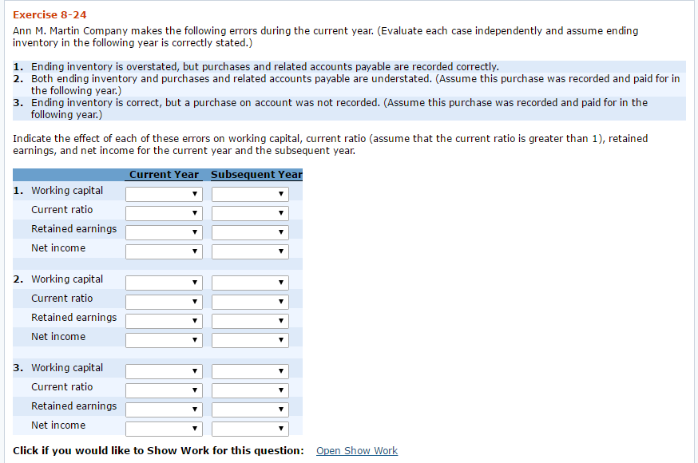
Task: Expand error 1 Retained earnings Current Year dropdown
Action: tap(164, 232)
